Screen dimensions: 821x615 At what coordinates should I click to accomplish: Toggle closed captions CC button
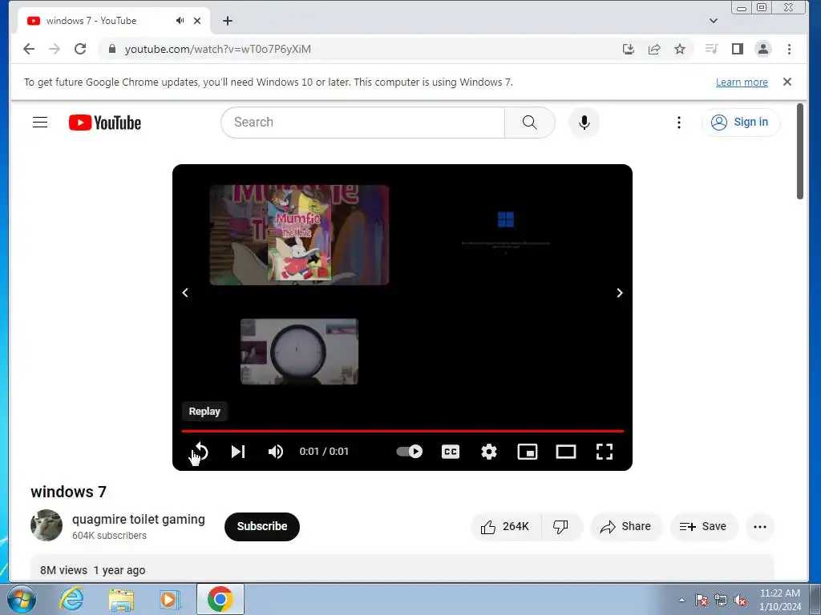451,452
